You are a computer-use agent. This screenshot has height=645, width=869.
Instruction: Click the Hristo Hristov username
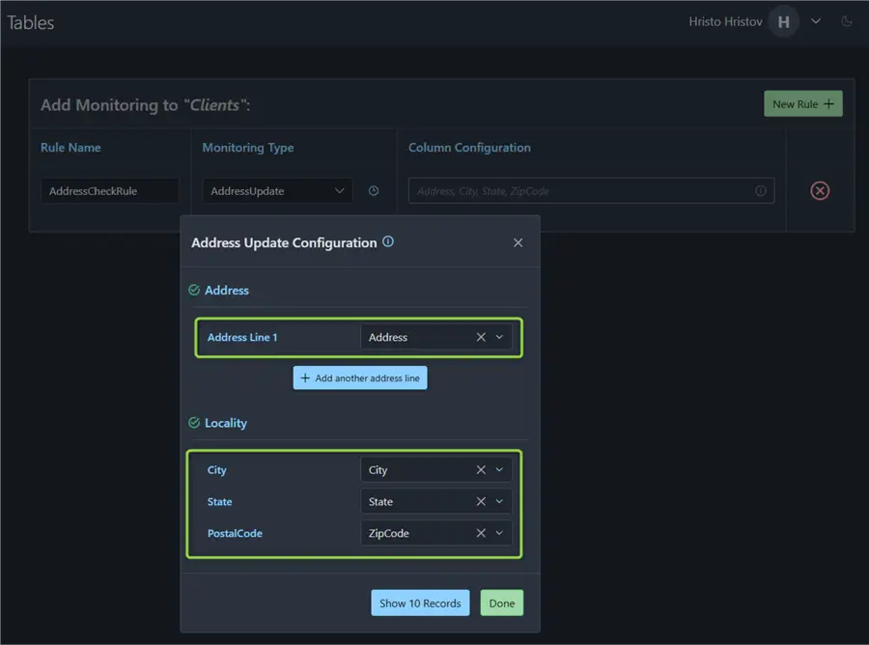(x=725, y=21)
